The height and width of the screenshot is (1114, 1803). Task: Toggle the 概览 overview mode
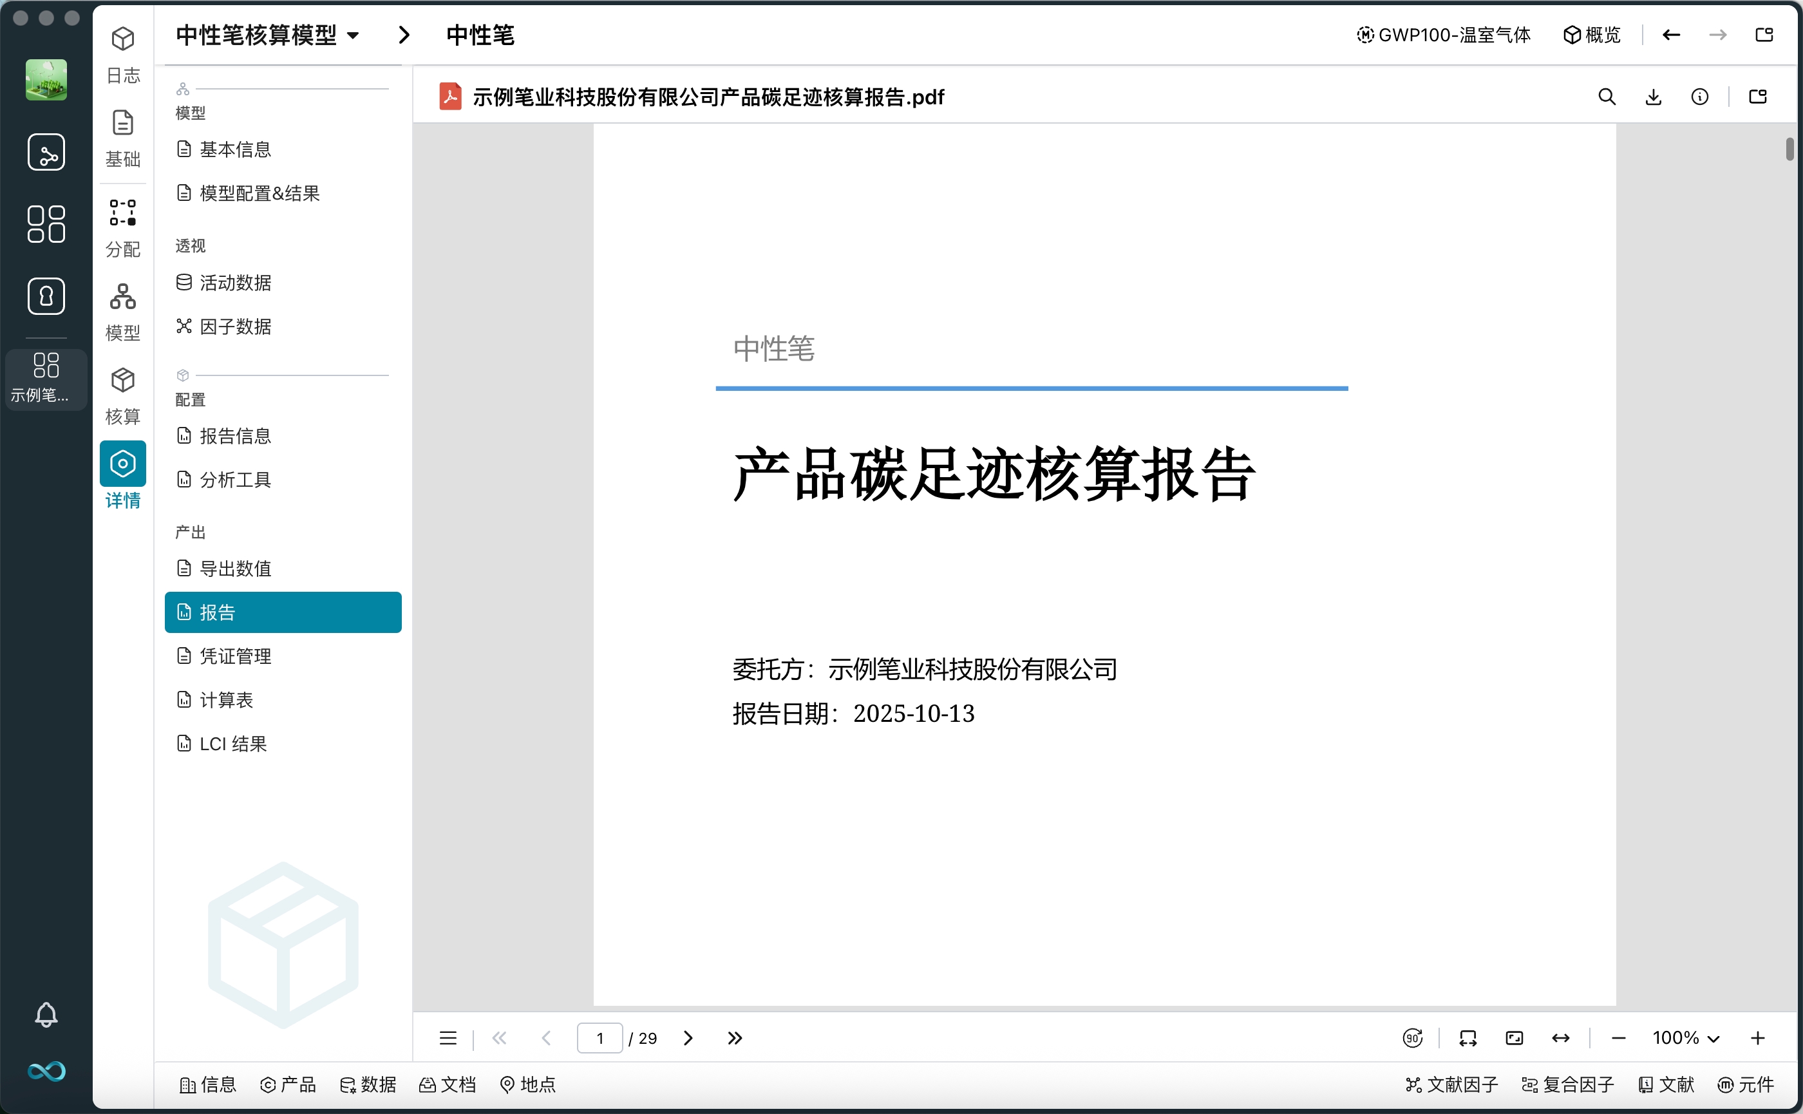coord(1592,35)
